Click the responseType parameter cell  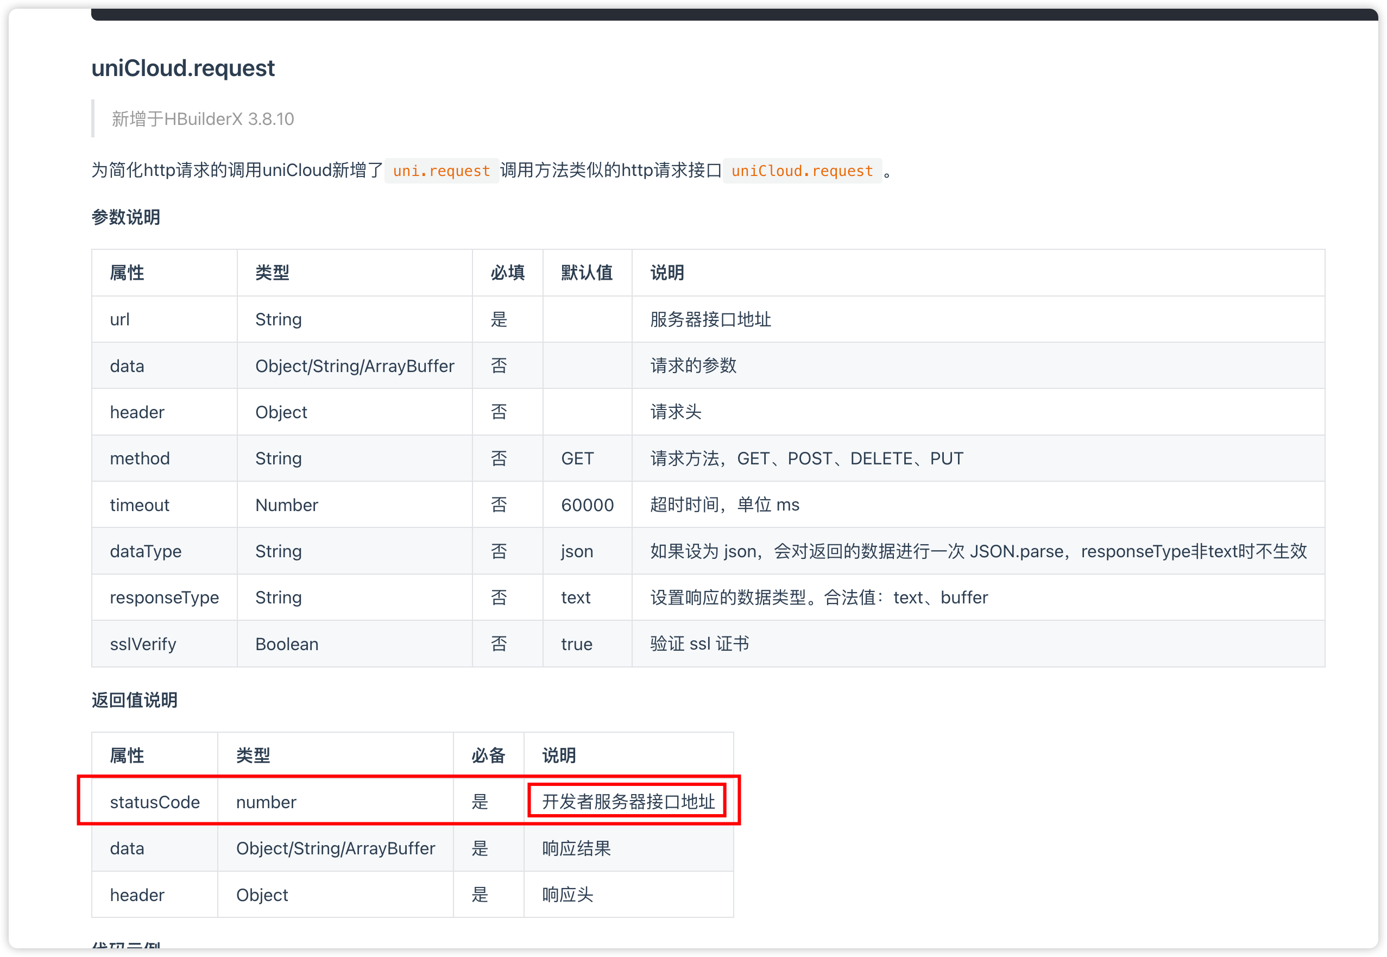(x=164, y=597)
